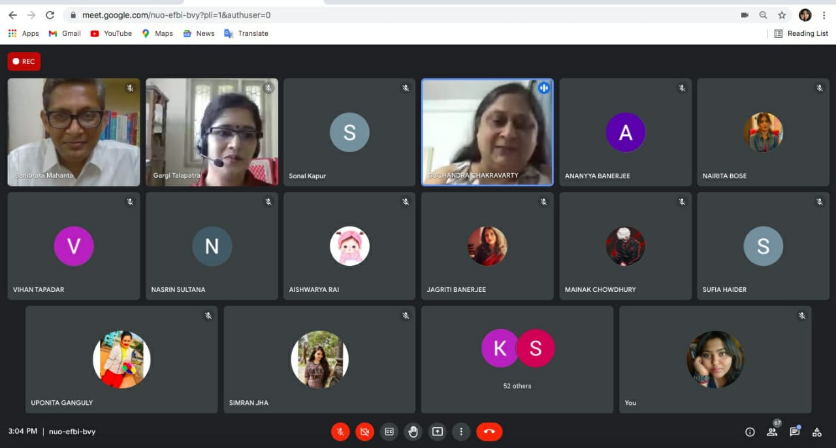Screen dimensions: 836x448
Task: Open the meeting details info icon
Action: (750, 432)
